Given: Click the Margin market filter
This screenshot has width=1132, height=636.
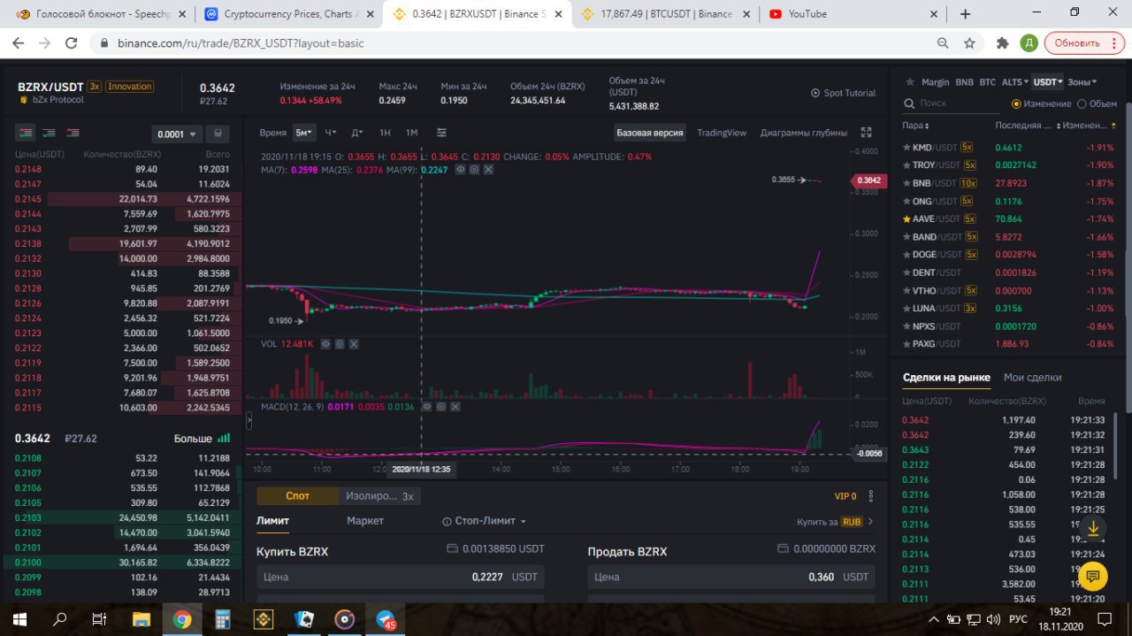Looking at the screenshot, I should point(935,81).
